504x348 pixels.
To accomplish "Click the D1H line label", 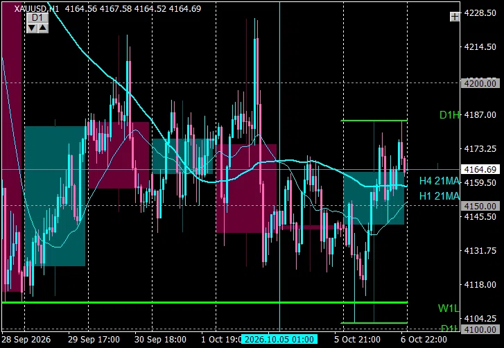I will 449,115.
